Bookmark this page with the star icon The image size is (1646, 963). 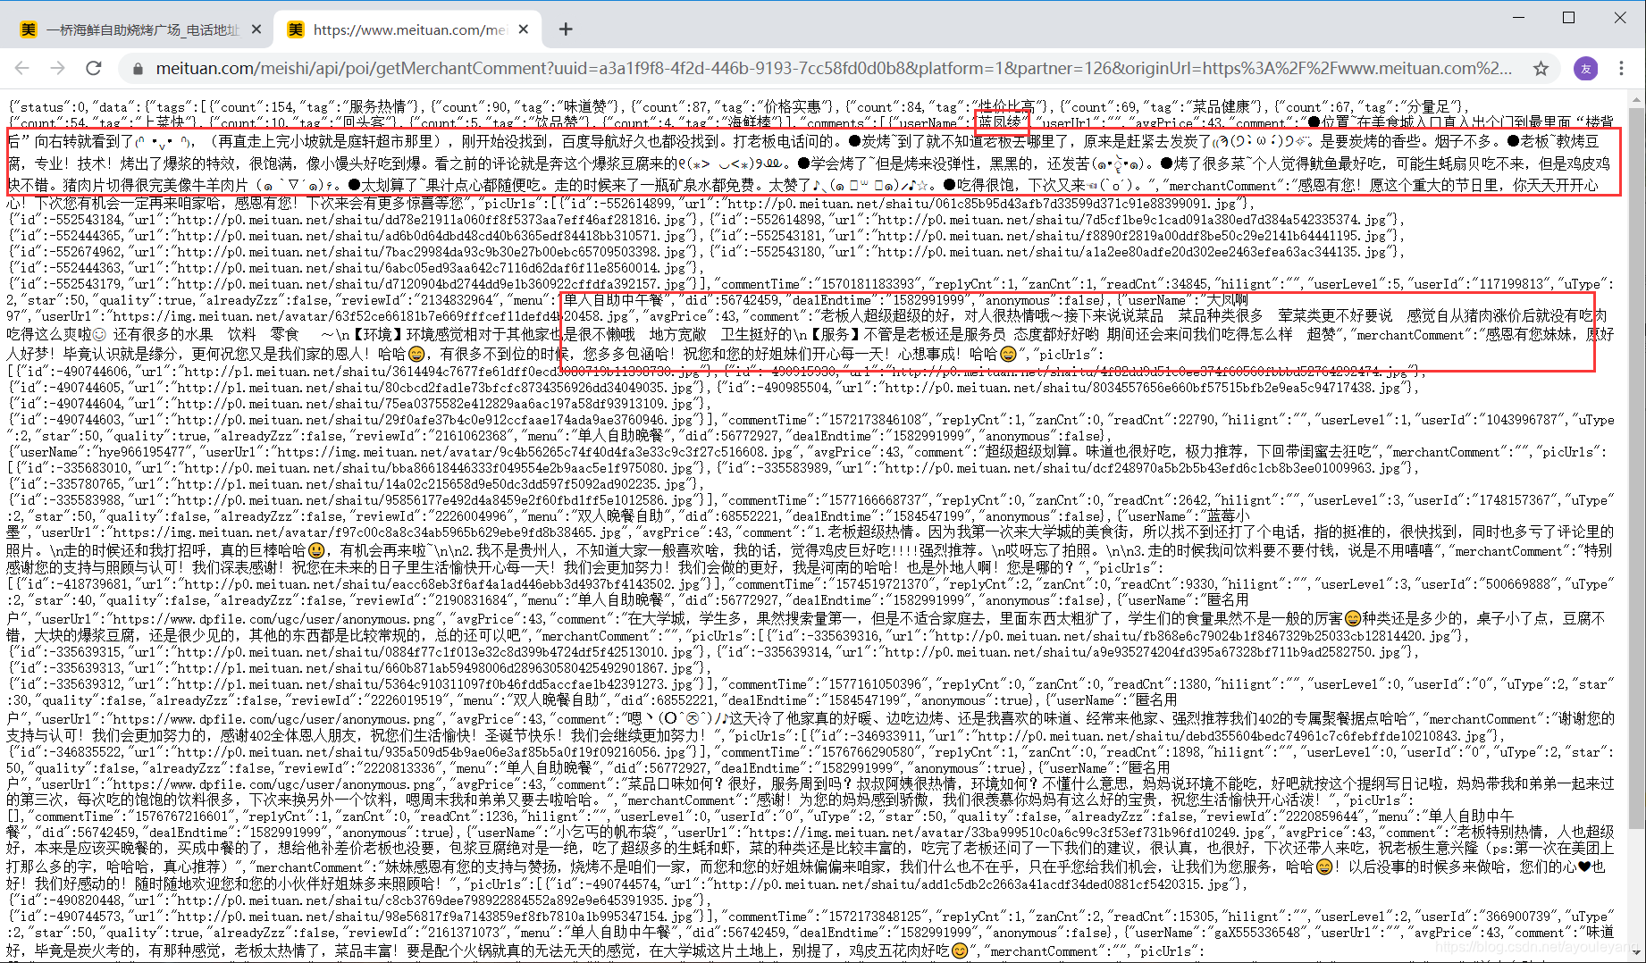coord(1541,68)
